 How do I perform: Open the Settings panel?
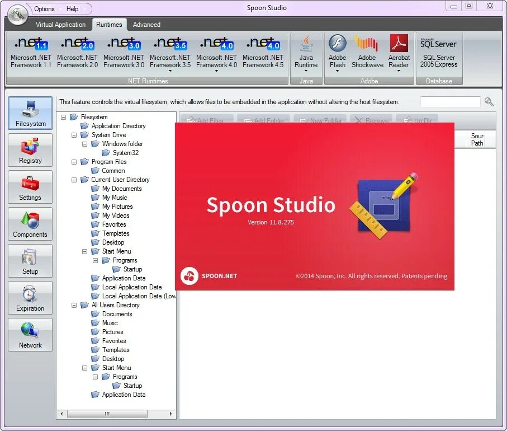pos(30,187)
